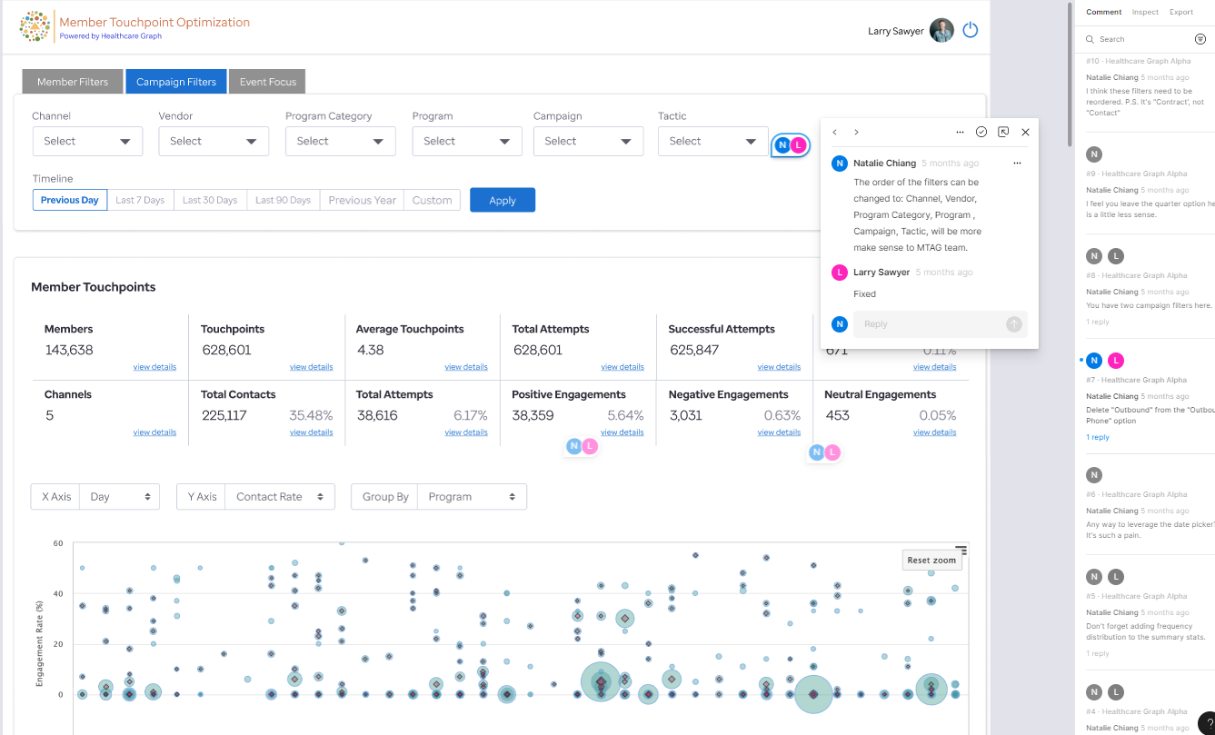The height and width of the screenshot is (735, 1215).
Task: Click the send reply arrow button
Action: [1013, 323]
